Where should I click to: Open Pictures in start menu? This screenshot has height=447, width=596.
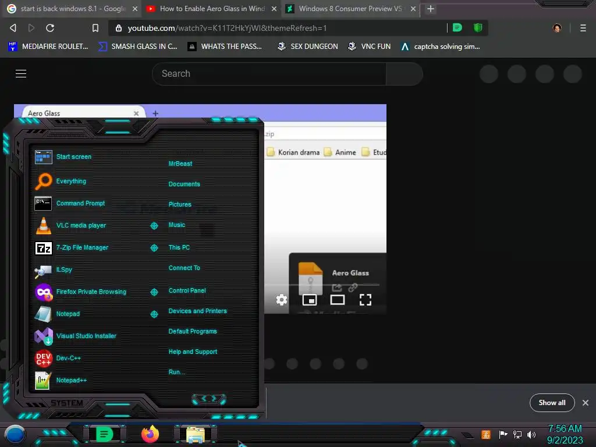click(180, 204)
